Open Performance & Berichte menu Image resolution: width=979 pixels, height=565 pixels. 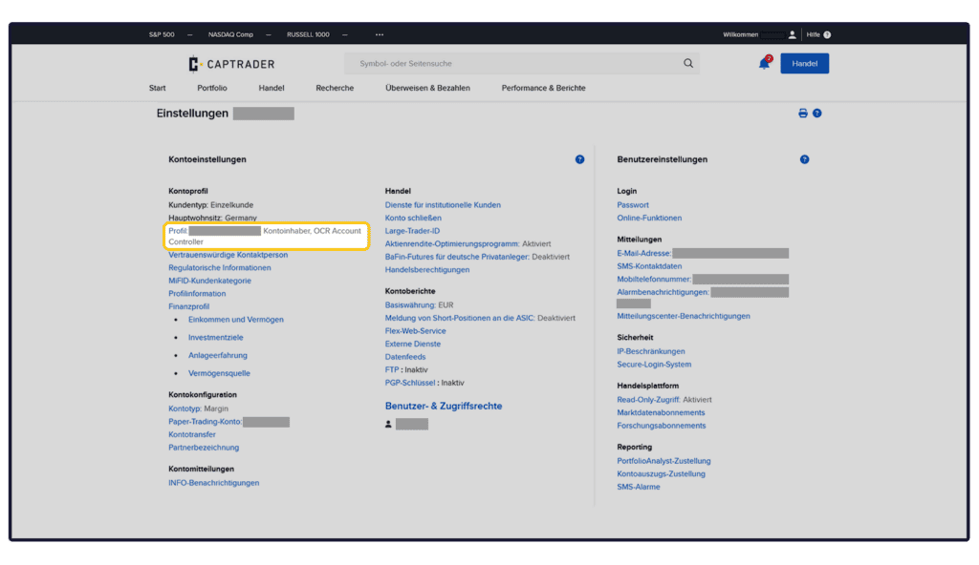click(x=543, y=88)
